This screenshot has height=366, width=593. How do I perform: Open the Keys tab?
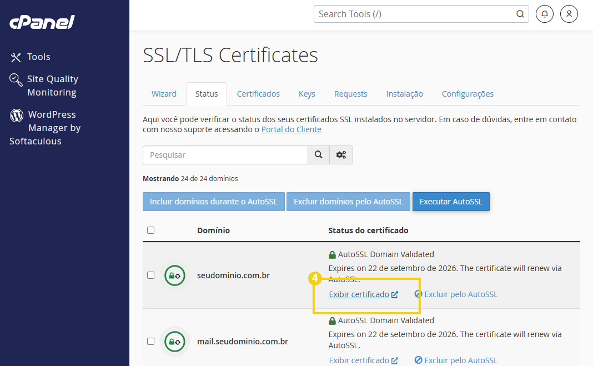coord(306,94)
